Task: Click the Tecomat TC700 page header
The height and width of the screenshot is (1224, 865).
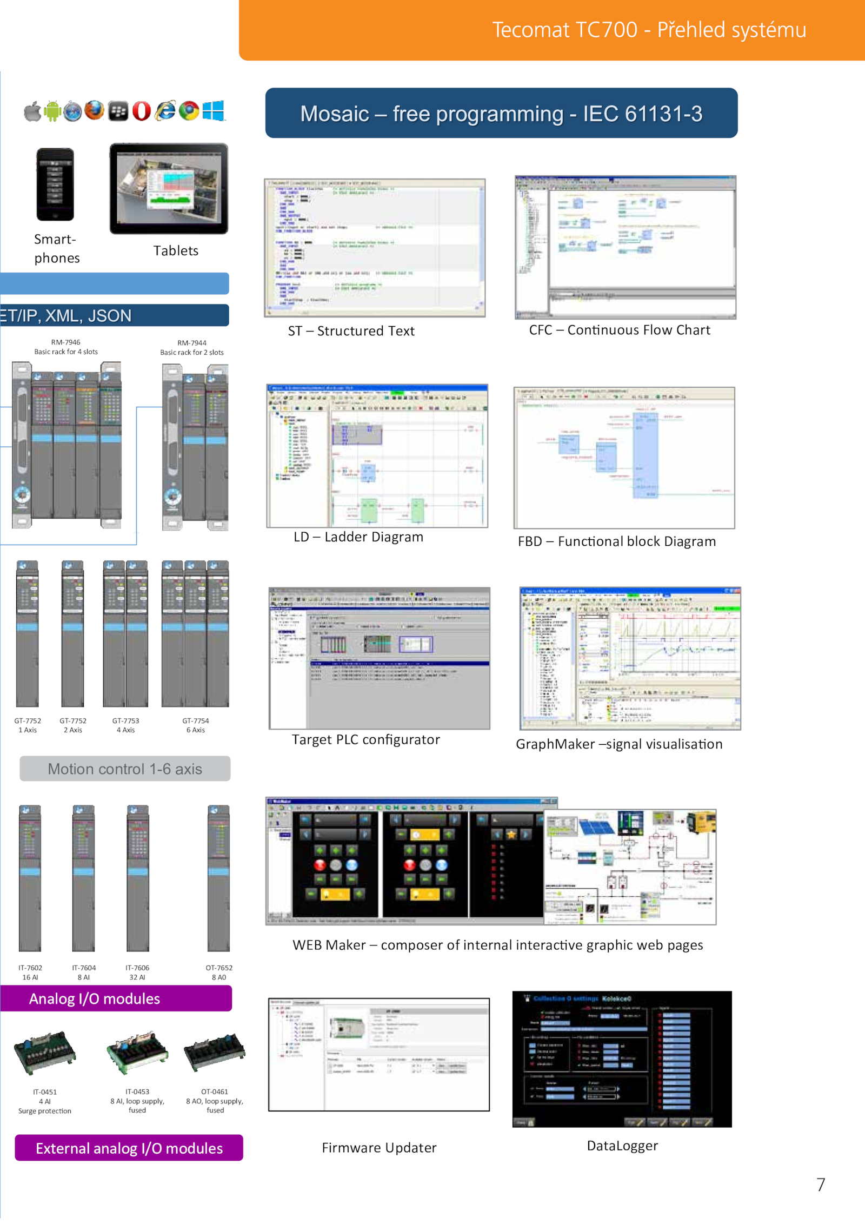Action: (552, 30)
